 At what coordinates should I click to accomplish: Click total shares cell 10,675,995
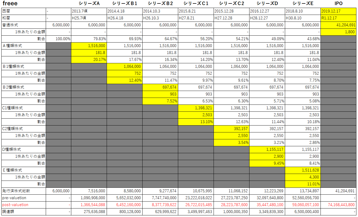pyautogui.click(x=196, y=191)
